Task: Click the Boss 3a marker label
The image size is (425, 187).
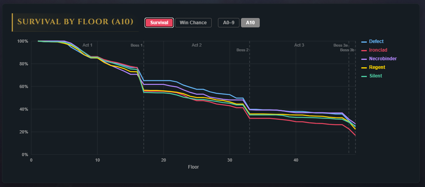Action: click(x=341, y=45)
